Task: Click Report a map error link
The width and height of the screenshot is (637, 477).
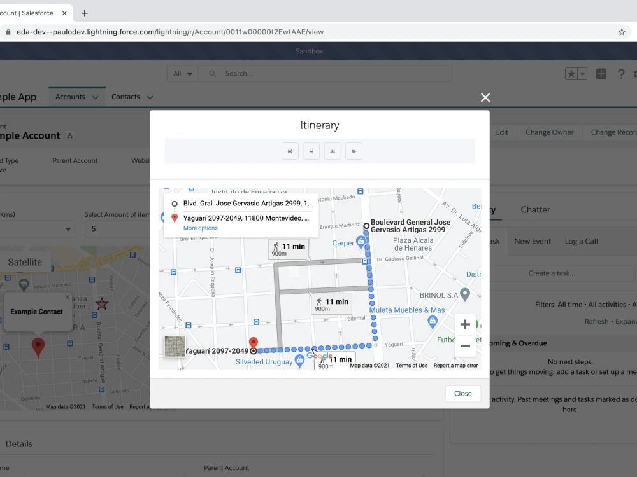Action: pos(455,366)
